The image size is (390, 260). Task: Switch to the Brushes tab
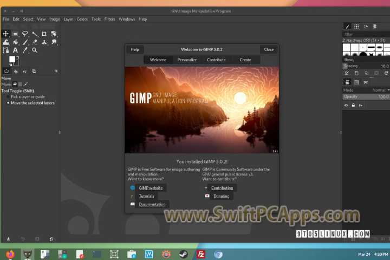point(347,27)
